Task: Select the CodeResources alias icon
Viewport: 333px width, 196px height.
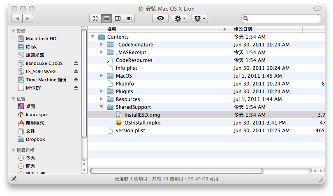Action: [x=110, y=60]
